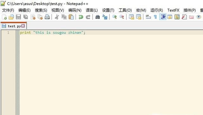Click the green Undo arrow
This screenshot has width=203, height=115.
click(x=81, y=17)
